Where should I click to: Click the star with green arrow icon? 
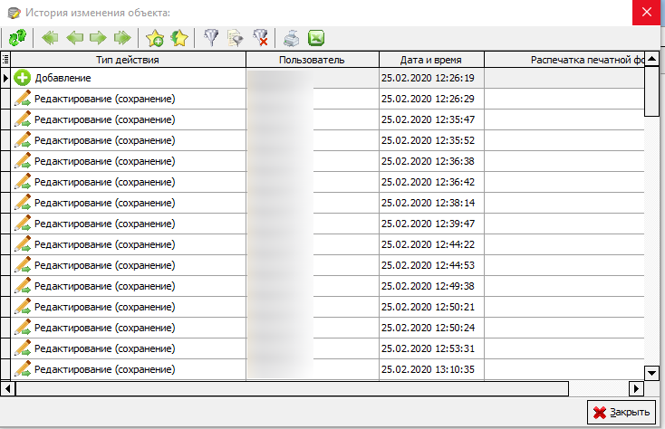pos(179,38)
